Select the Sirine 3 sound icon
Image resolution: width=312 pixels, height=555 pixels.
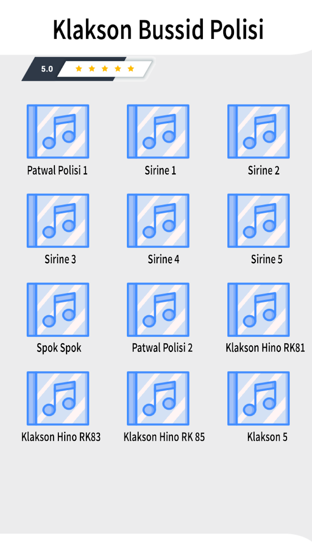(x=58, y=220)
